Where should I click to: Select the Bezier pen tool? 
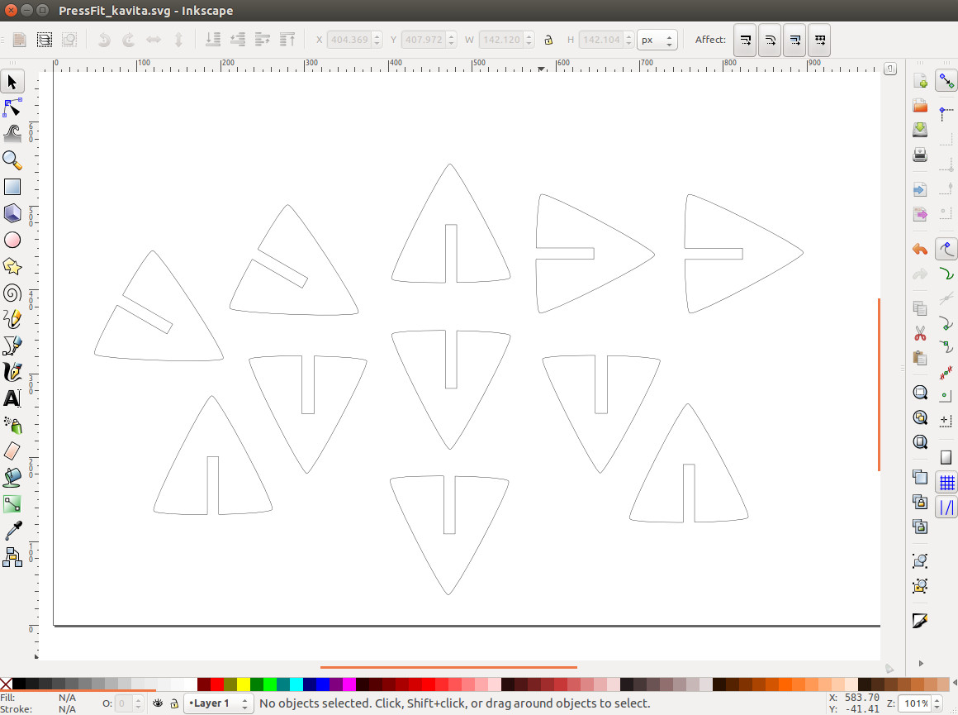pos(12,346)
